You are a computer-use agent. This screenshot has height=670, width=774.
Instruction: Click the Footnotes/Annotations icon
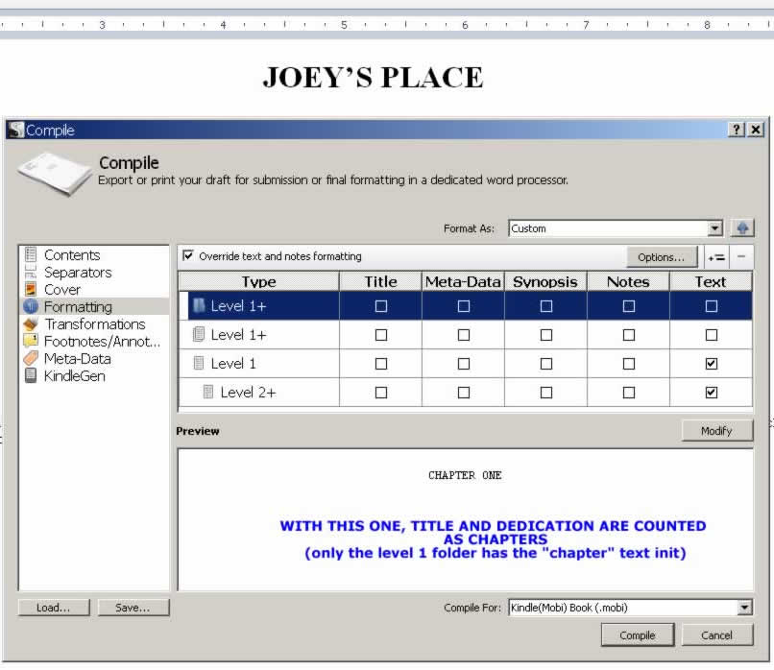[31, 342]
